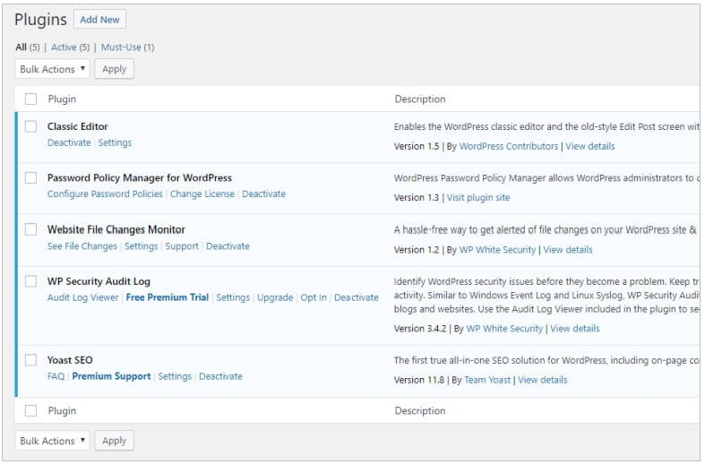This screenshot has width=705, height=464.
Task: Deactivate the Classic Editor plugin
Action: (69, 142)
